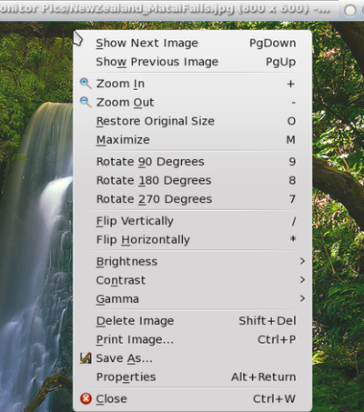
Task: Click the round button in title bar
Action: click(x=350, y=11)
